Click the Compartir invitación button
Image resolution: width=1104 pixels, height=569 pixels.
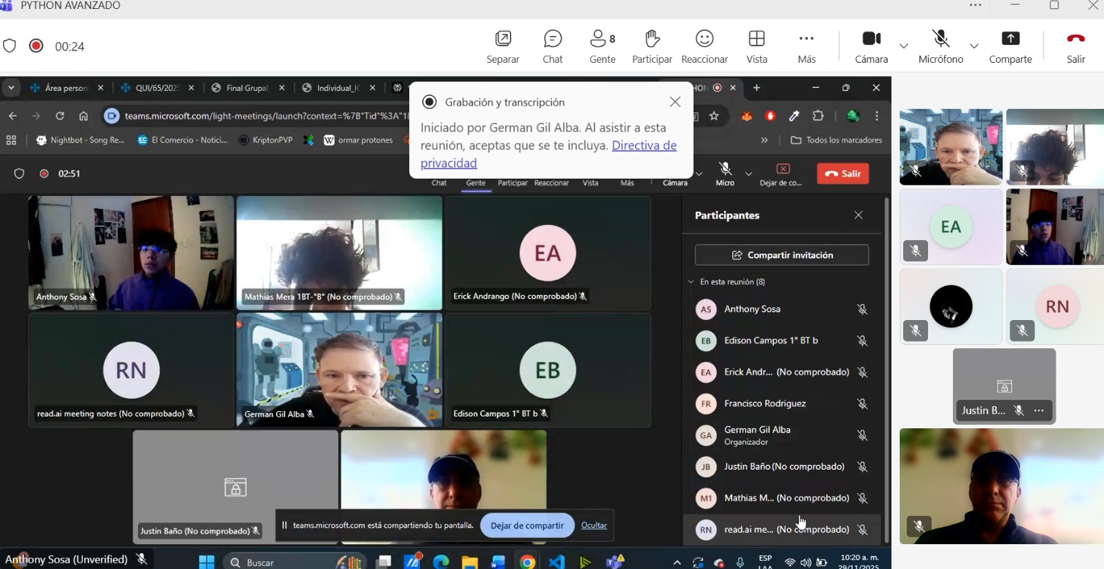click(x=782, y=255)
